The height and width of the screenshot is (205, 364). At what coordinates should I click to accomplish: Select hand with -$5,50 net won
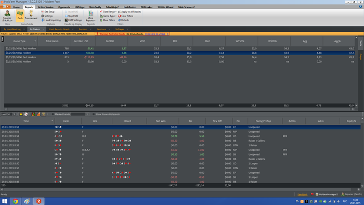point(180,150)
